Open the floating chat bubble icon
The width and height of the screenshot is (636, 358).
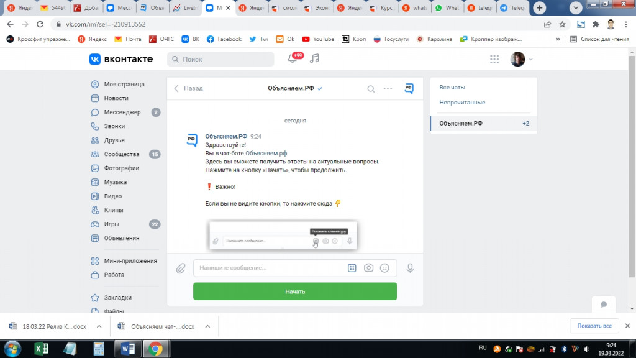[604, 305]
